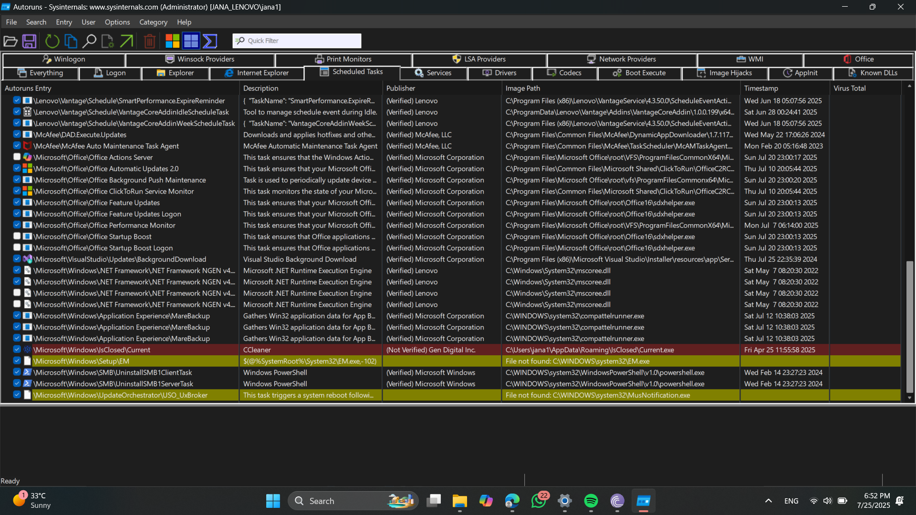The image size is (916, 515).
Task: Switch to the Winsock Providers tab
Action: [x=200, y=59]
